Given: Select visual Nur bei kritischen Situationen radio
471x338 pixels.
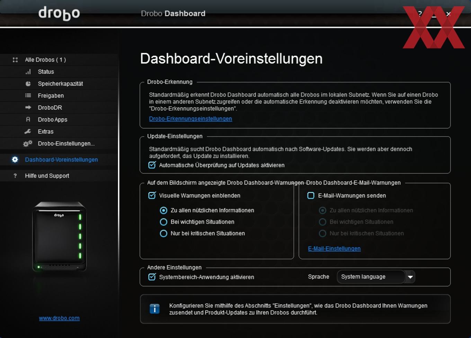Looking at the screenshot, I should 163,234.
